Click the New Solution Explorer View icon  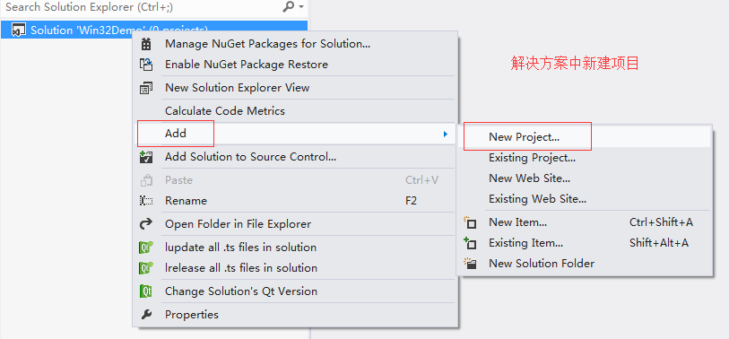[146, 88]
